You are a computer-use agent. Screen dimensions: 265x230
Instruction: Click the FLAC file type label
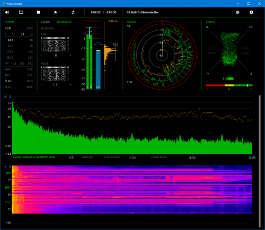[x=8, y=81]
